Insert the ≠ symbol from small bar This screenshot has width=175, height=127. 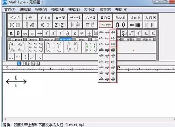pyautogui.click(x=82, y=33)
